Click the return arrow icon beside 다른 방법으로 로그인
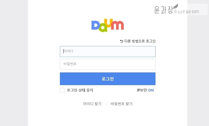Screen dimensions: 209x126 121,41
